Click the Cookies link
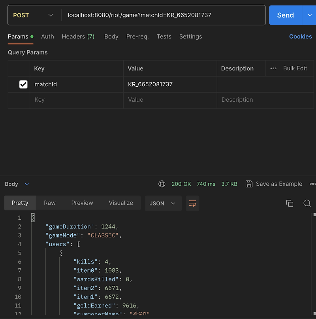316x319 pixels. coord(300,37)
